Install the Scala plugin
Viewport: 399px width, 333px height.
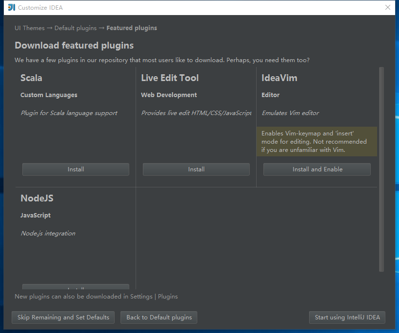click(76, 169)
